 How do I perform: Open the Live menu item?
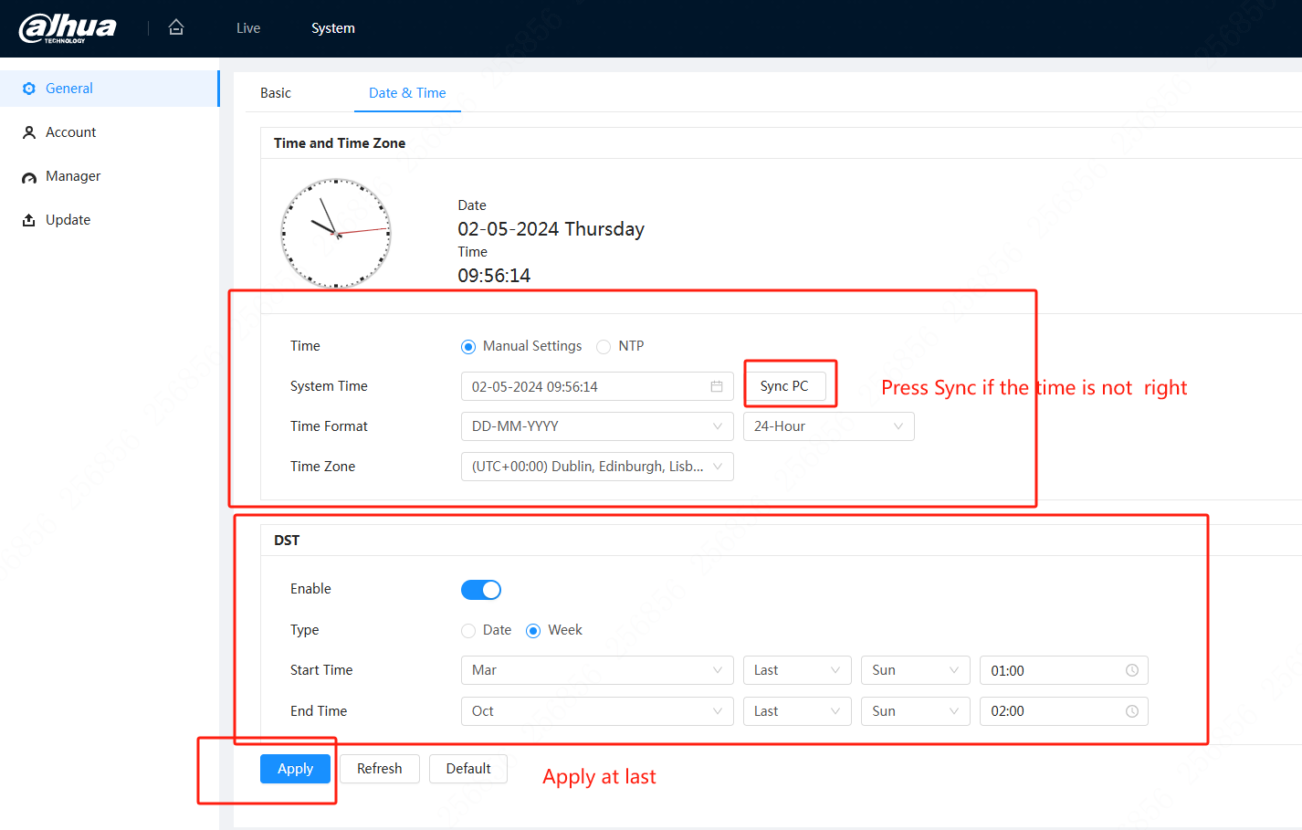click(x=247, y=27)
